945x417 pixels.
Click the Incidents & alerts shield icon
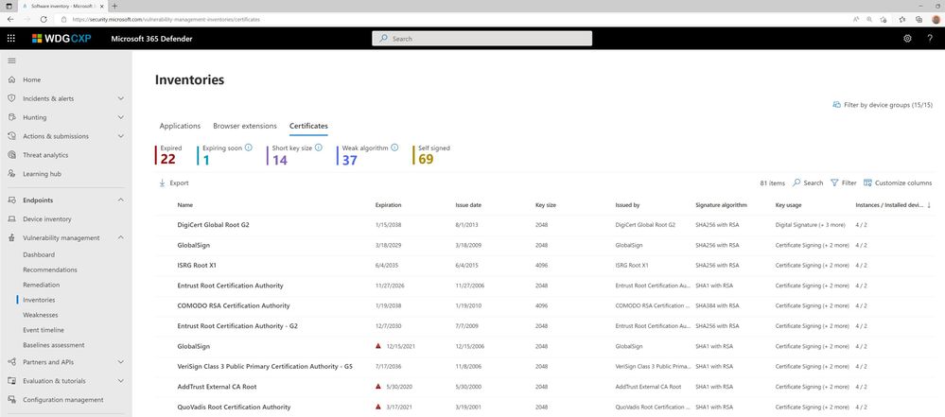(x=11, y=98)
